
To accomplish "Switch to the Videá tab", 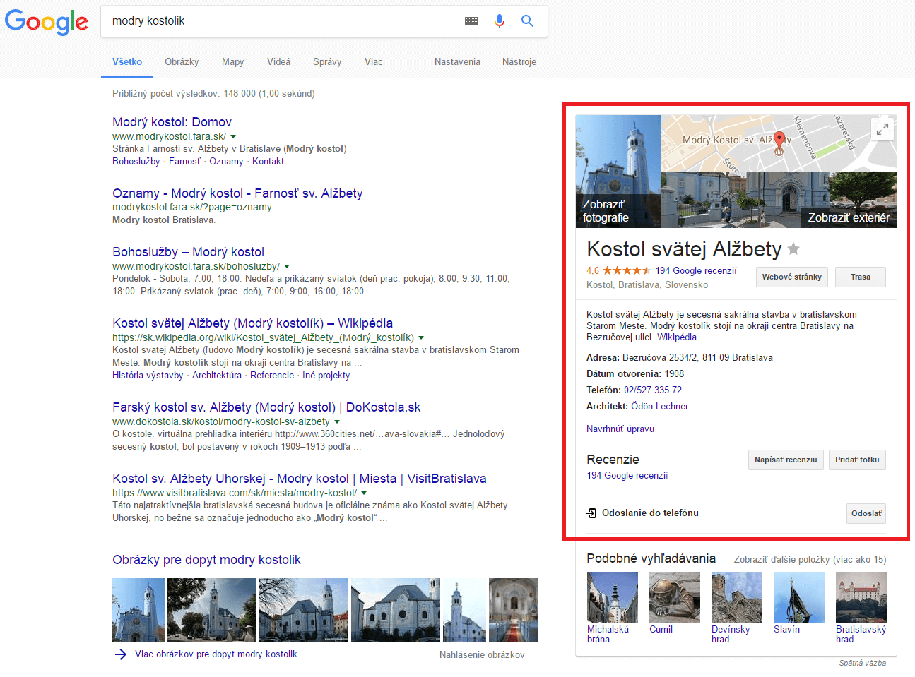I will tap(278, 62).
